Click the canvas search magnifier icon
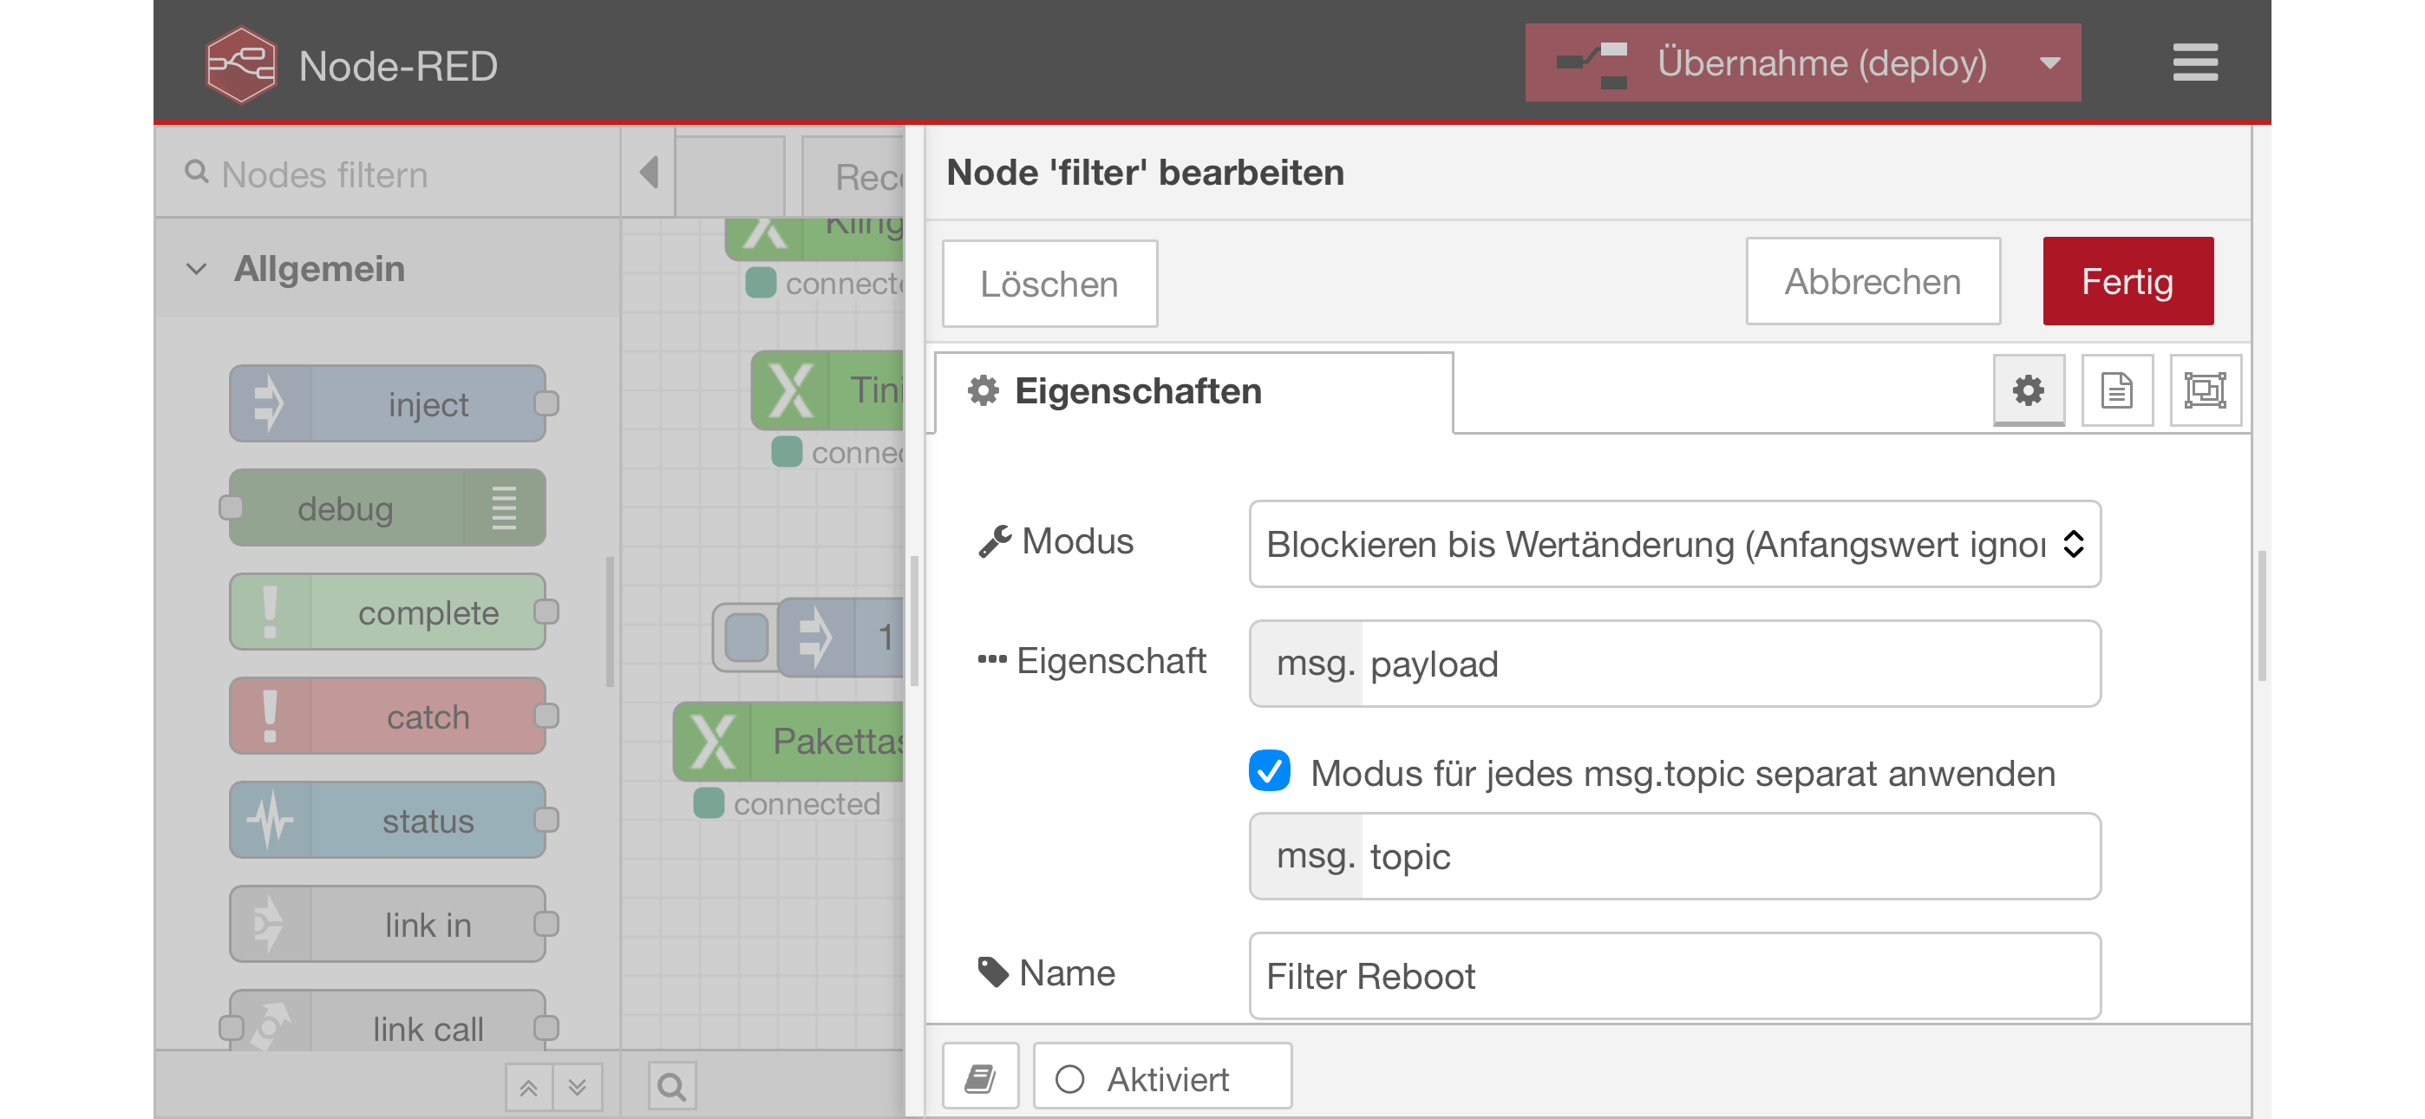Screen dimensions: 2425x1119 tap(671, 1086)
